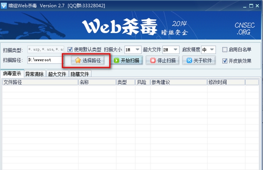Sort by 修改时间 column header
The height and width of the screenshot is (170, 263).
(x=226, y=82)
